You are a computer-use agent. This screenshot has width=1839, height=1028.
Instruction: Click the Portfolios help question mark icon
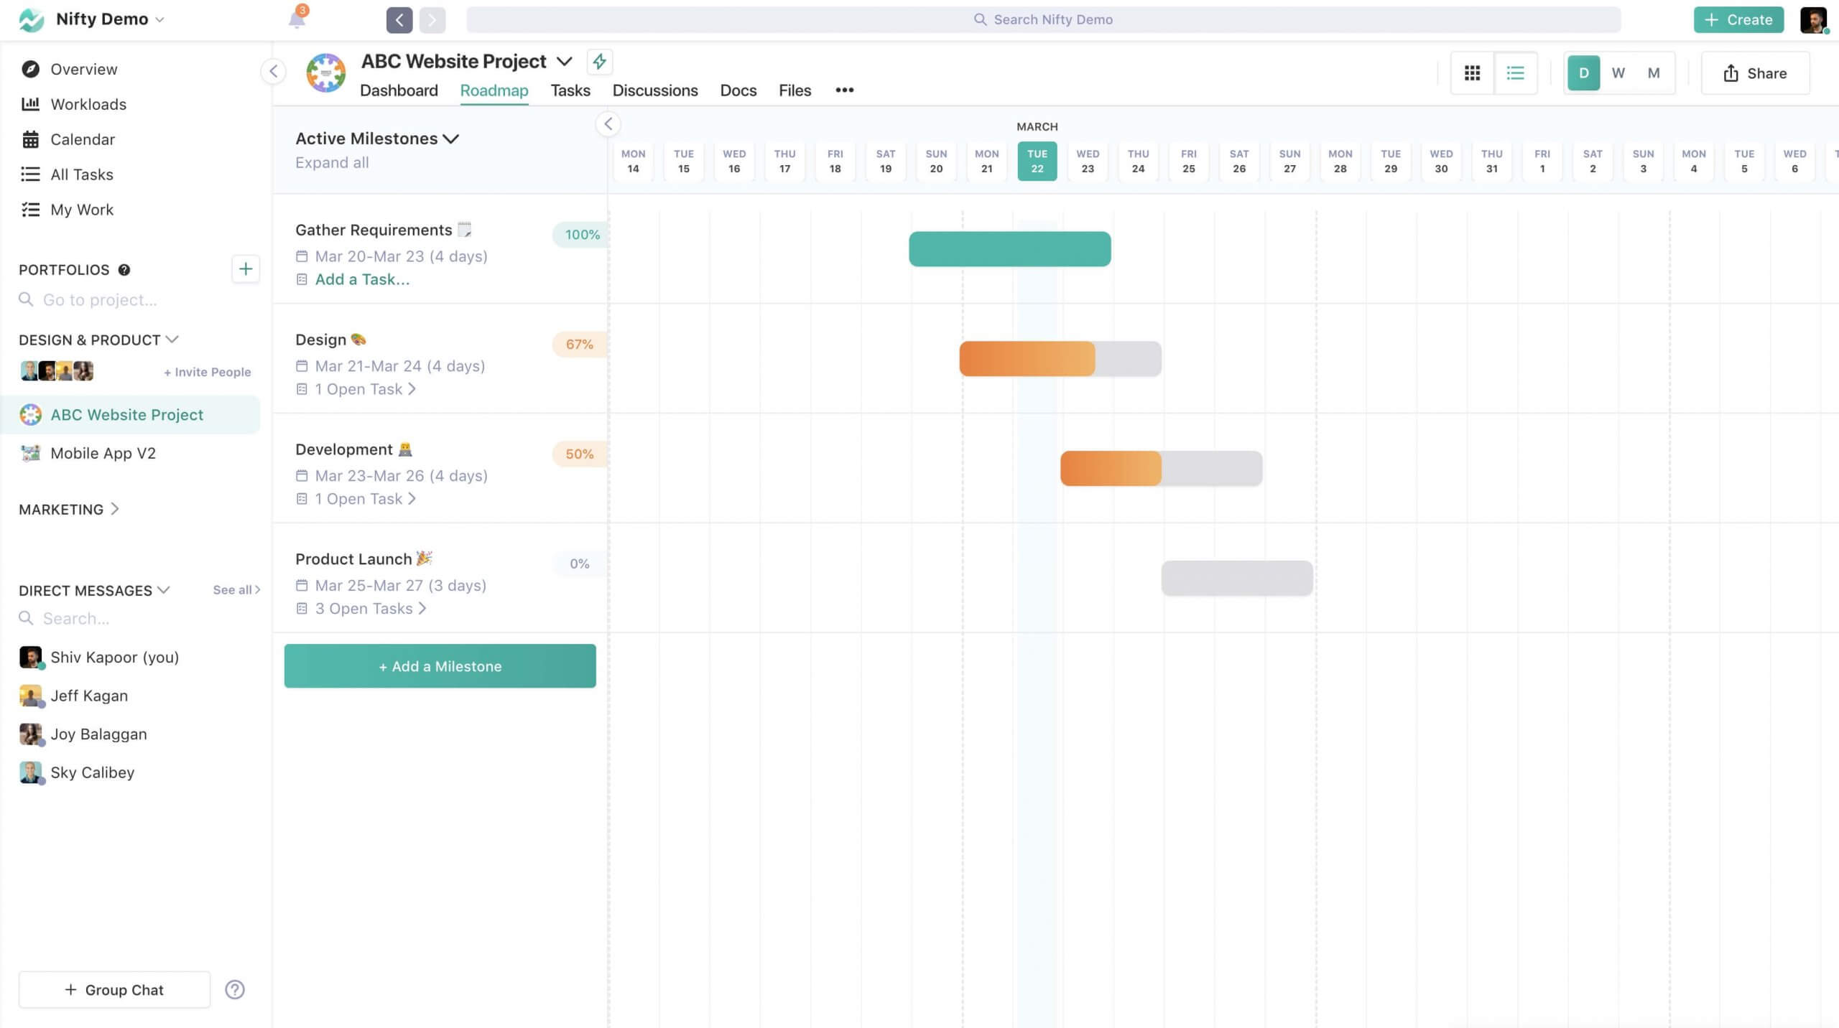tap(125, 268)
